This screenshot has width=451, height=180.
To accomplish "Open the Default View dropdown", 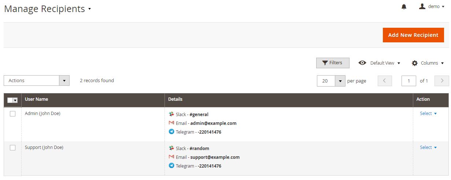I will tap(379, 63).
